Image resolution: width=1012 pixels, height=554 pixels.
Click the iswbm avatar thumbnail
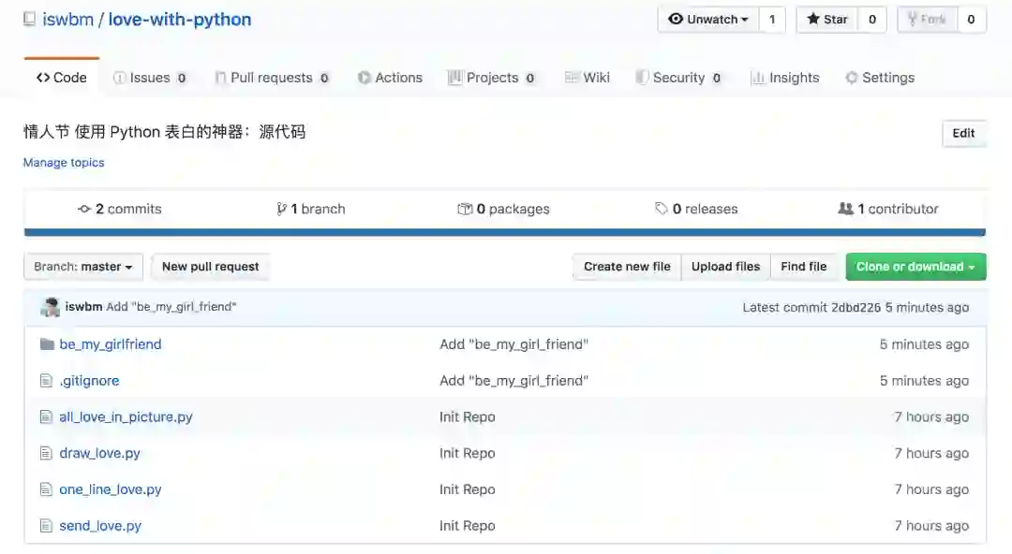click(x=51, y=307)
